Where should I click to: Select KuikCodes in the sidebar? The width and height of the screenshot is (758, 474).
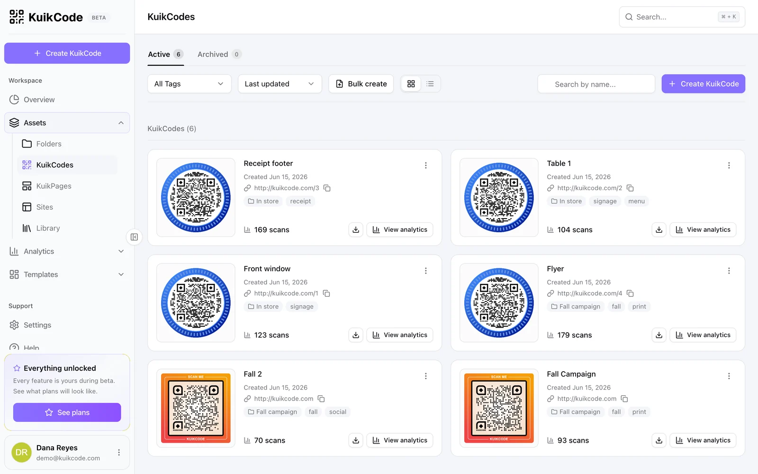67,165
